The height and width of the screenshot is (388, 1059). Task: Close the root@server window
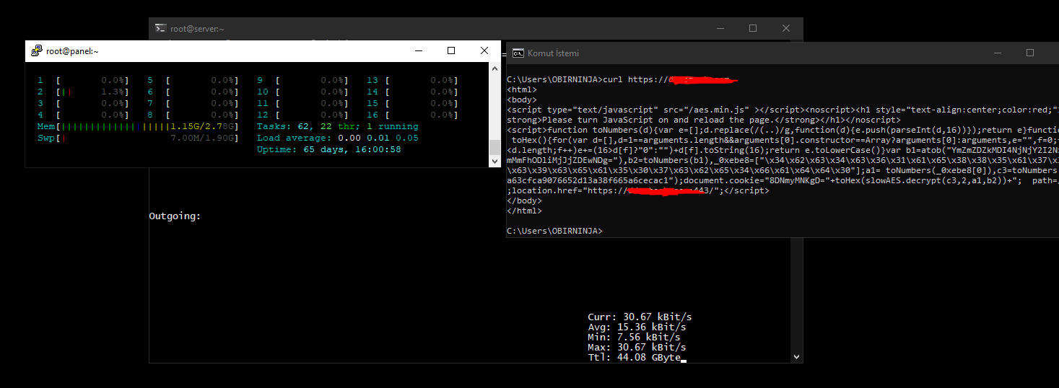[x=786, y=28]
